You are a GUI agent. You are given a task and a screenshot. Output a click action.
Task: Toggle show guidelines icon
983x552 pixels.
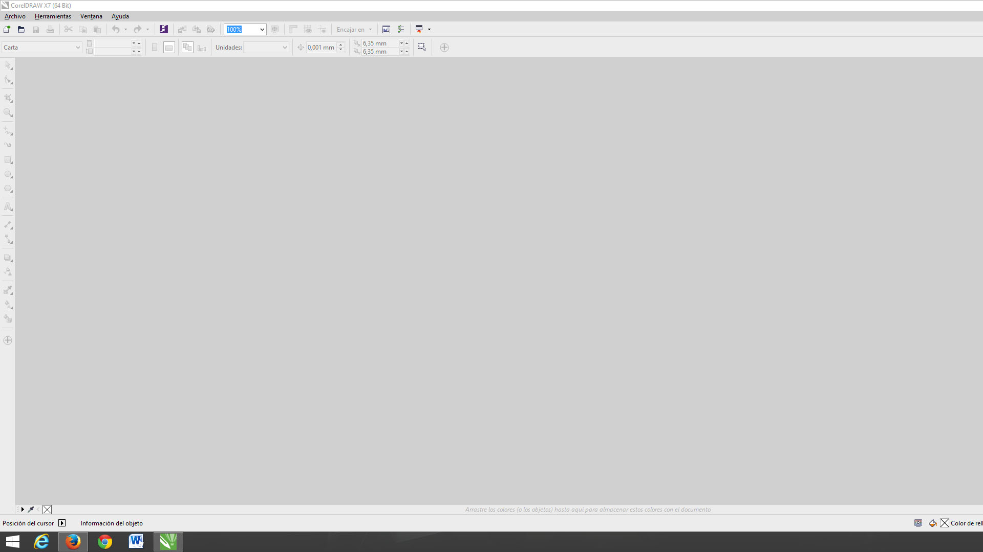(322, 29)
